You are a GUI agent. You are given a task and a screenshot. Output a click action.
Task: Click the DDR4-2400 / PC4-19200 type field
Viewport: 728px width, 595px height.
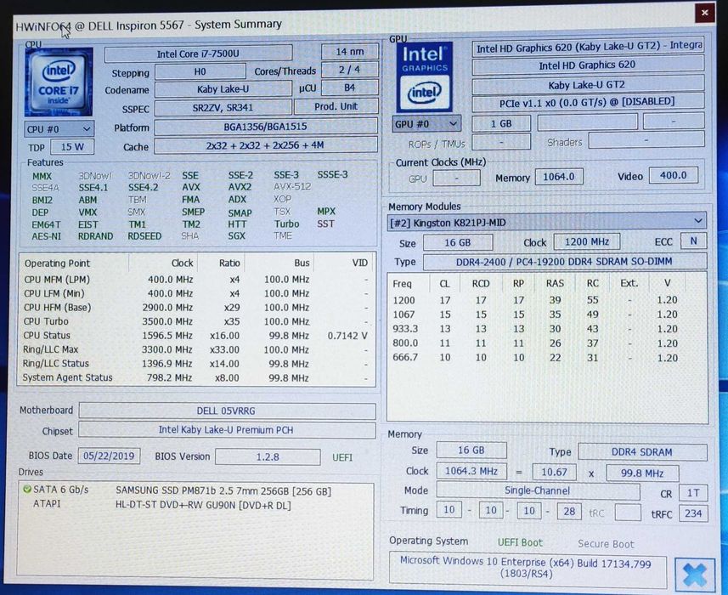click(565, 262)
